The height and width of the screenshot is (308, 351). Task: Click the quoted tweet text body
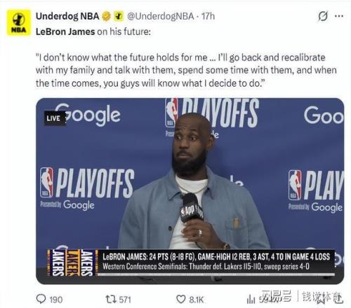pyautogui.click(x=186, y=70)
